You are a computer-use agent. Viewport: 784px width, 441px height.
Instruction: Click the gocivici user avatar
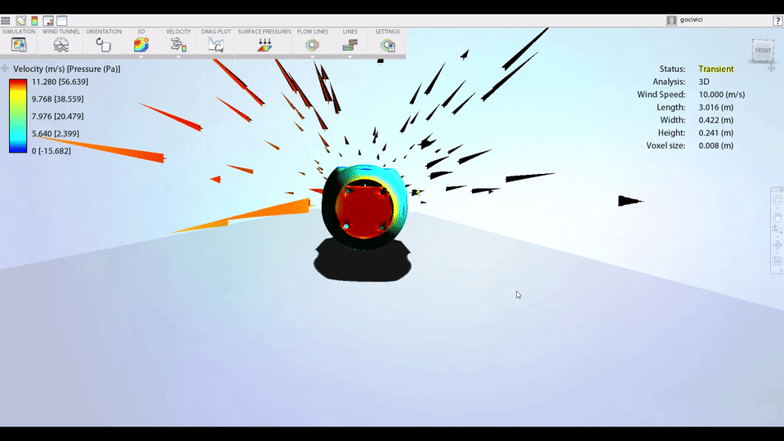click(x=671, y=20)
